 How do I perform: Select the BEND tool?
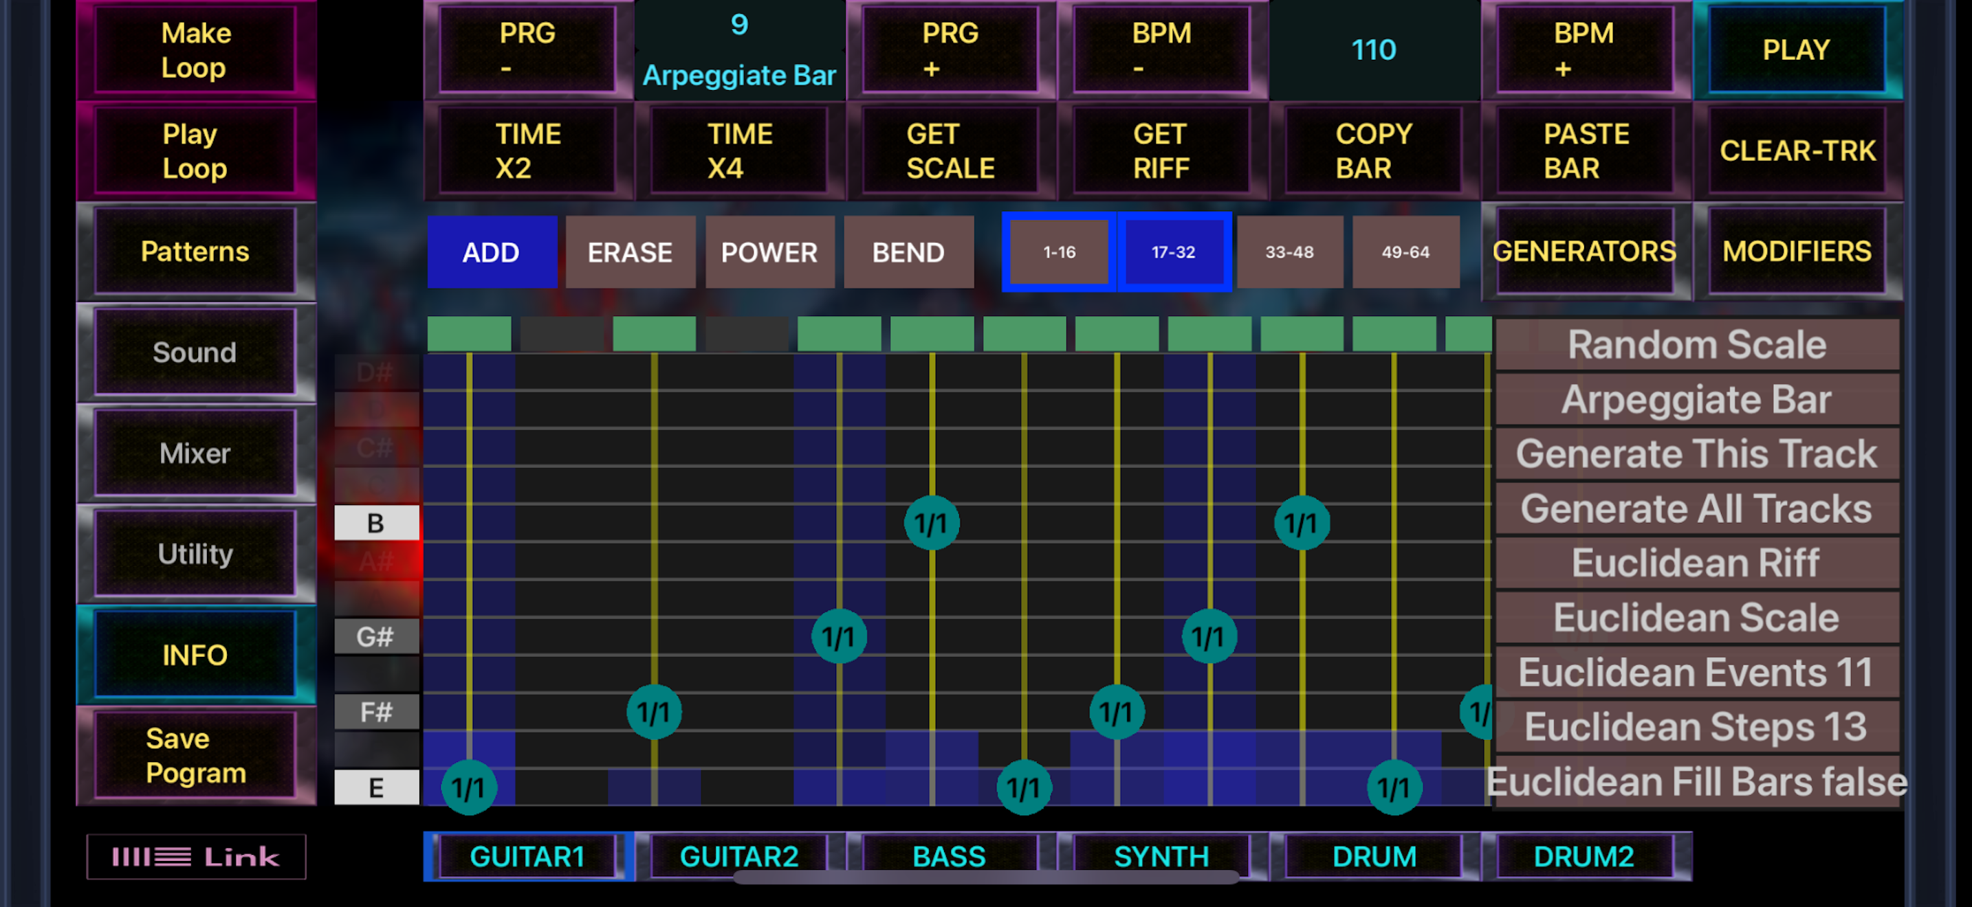click(909, 251)
